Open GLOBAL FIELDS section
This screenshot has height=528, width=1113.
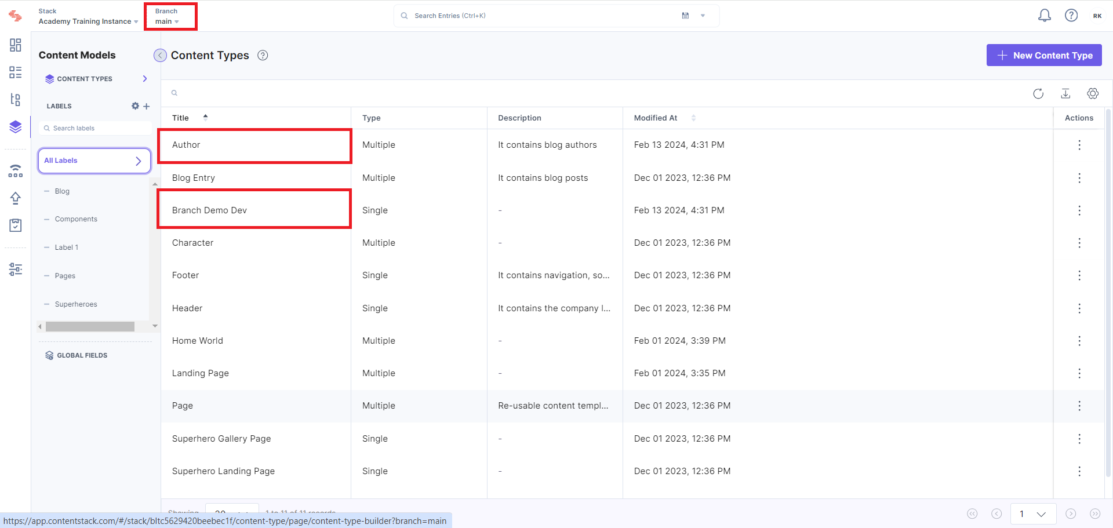point(77,355)
